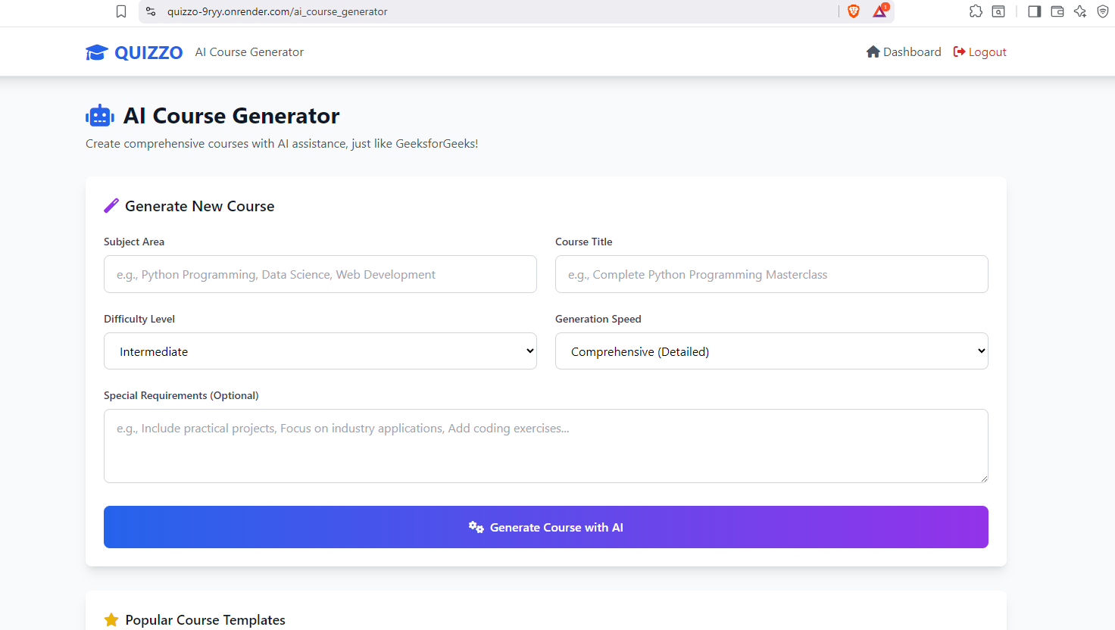The image size is (1115, 630).
Task: Click the gears icon in the Generate button
Action: pyautogui.click(x=476, y=527)
